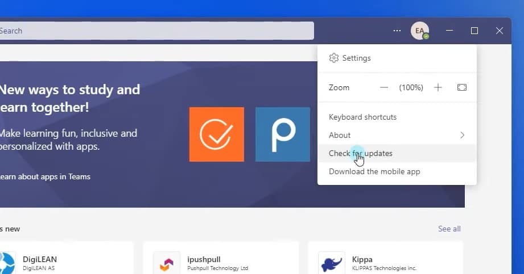
Task: Click Pushpull Technology Ltd publisher text
Action: [217, 268]
